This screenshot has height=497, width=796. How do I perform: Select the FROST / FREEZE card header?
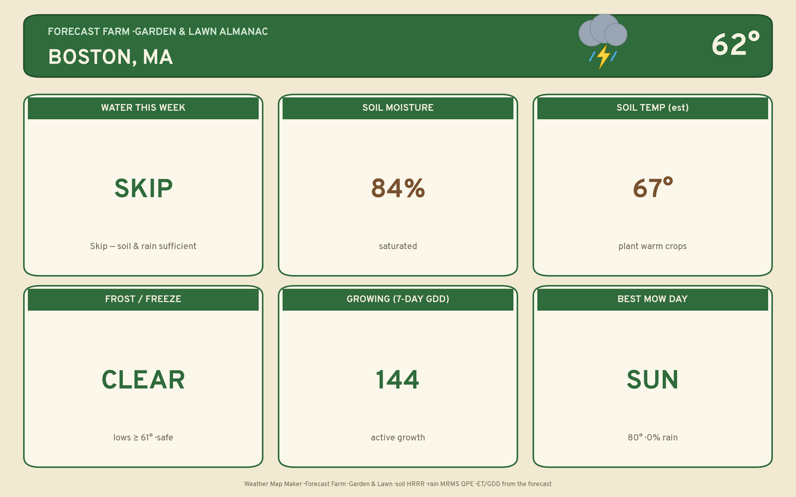point(143,299)
